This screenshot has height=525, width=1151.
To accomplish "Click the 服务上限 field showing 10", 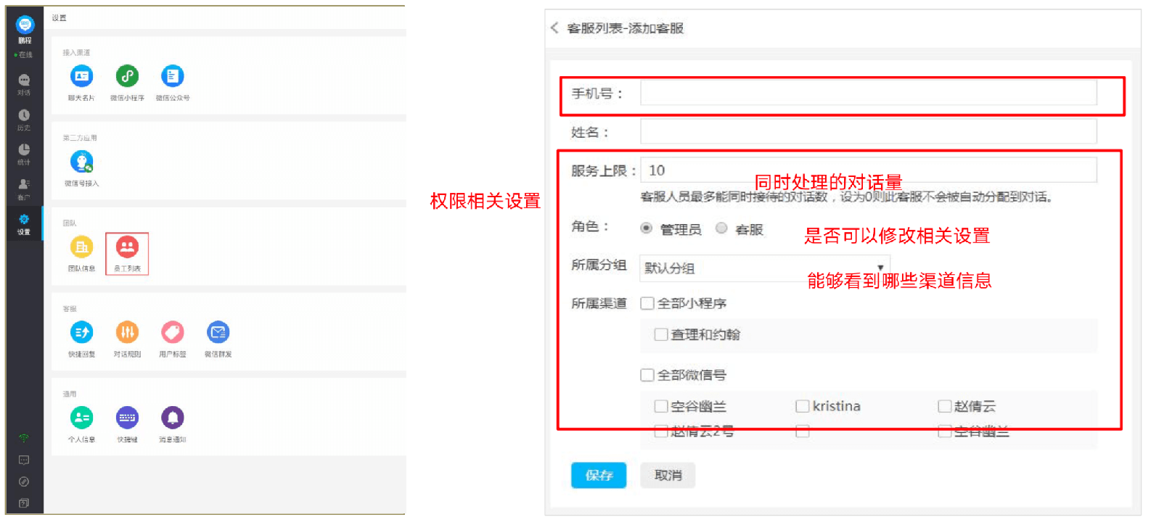I will pyautogui.click(x=869, y=170).
